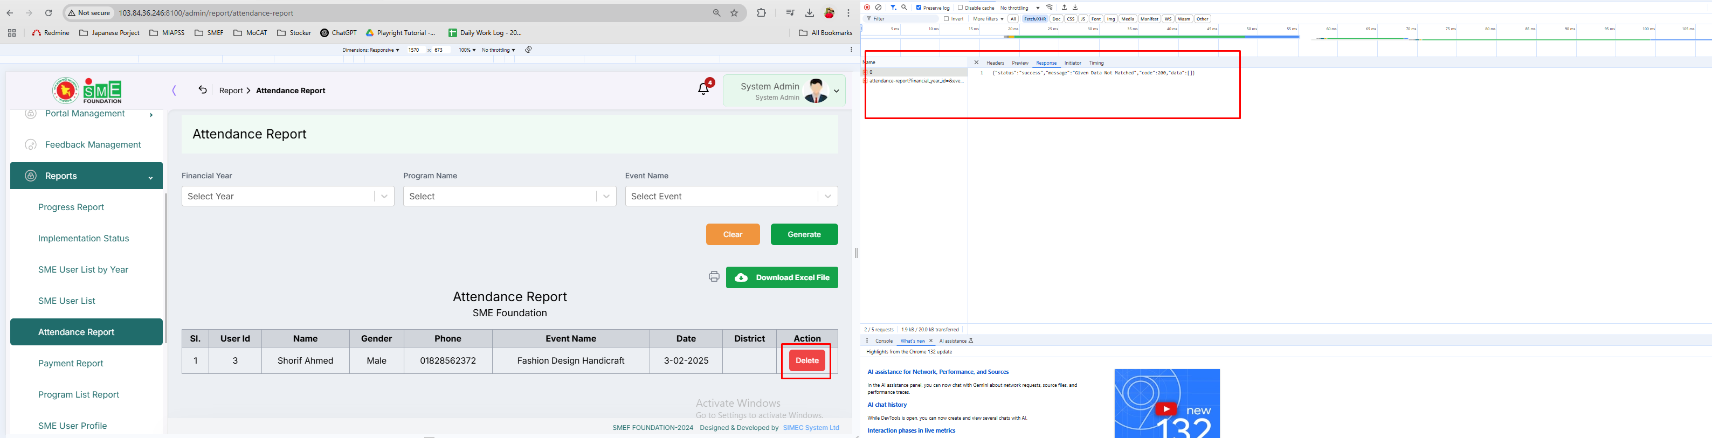The height and width of the screenshot is (438, 1712).
Task: Open the Event Name Select Event dropdown
Action: 731,196
